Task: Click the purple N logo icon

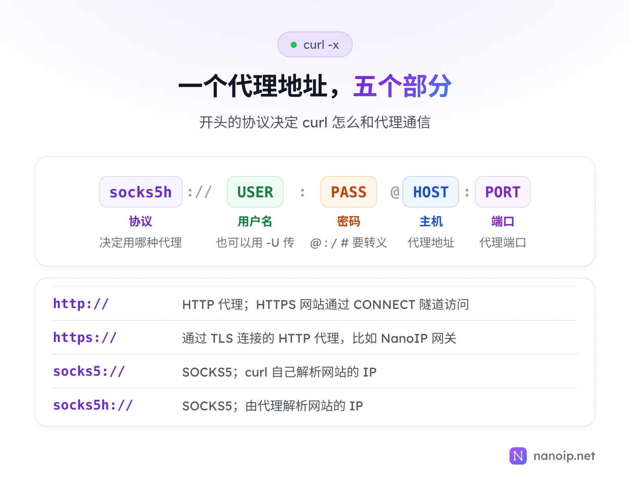Action: pos(518,456)
